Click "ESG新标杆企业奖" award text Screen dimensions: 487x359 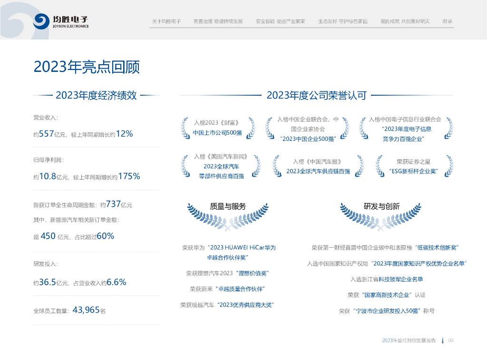pyautogui.click(x=414, y=171)
